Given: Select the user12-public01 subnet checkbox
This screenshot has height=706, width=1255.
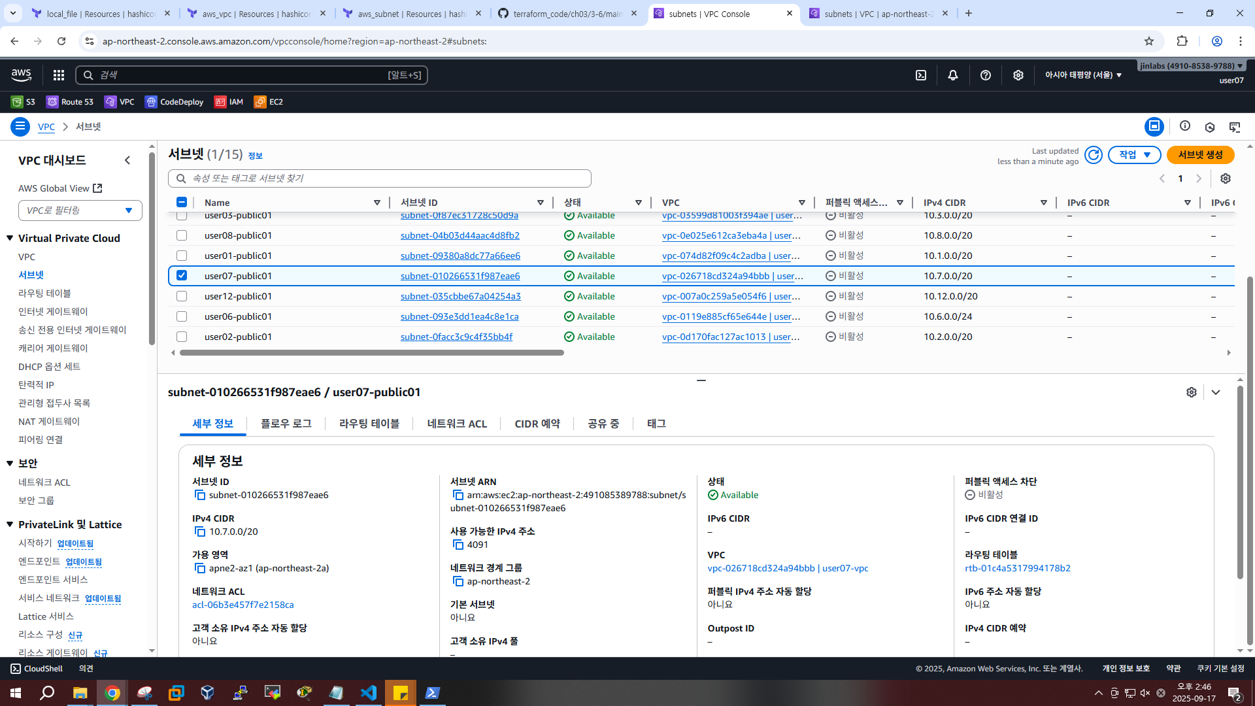Looking at the screenshot, I should pyautogui.click(x=182, y=296).
